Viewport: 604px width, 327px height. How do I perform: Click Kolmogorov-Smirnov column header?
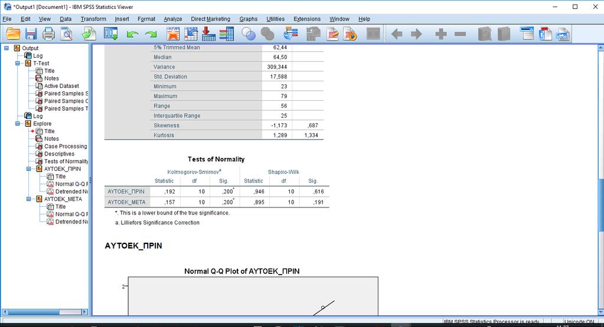[x=194, y=172]
